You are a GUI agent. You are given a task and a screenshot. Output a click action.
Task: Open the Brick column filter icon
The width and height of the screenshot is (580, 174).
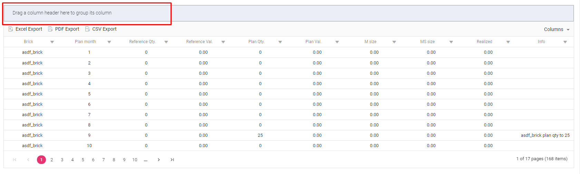pyautogui.click(x=52, y=42)
